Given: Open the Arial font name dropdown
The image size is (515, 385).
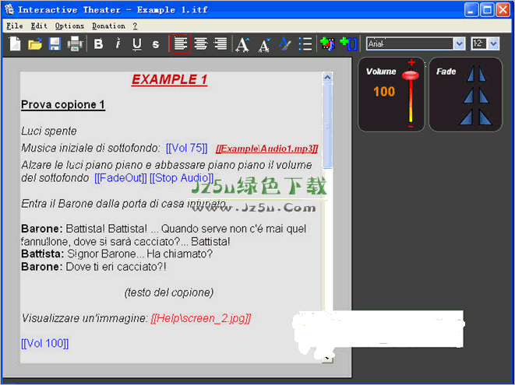Looking at the screenshot, I should click(x=458, y=44).
